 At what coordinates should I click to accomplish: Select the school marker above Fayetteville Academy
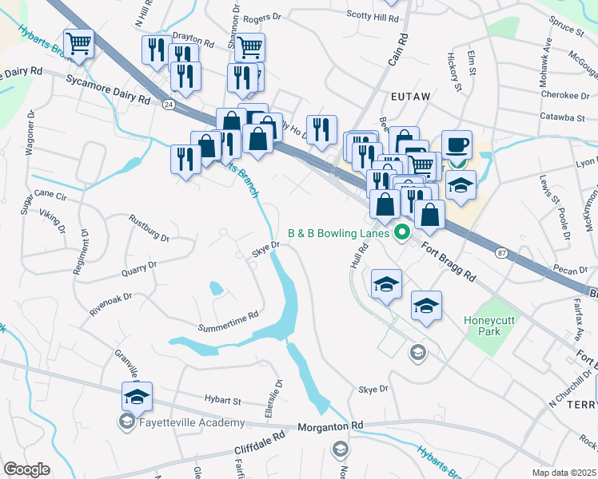tap(137, 397)
